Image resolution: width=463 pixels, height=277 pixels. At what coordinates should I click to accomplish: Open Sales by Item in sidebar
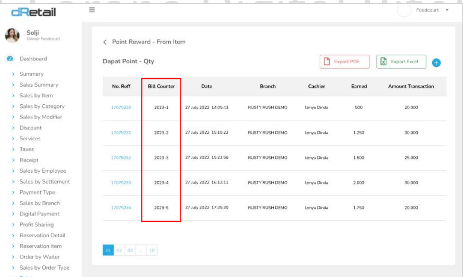pos(36,96)
